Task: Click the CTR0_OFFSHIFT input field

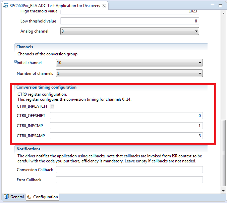Action: coord(126,116)
